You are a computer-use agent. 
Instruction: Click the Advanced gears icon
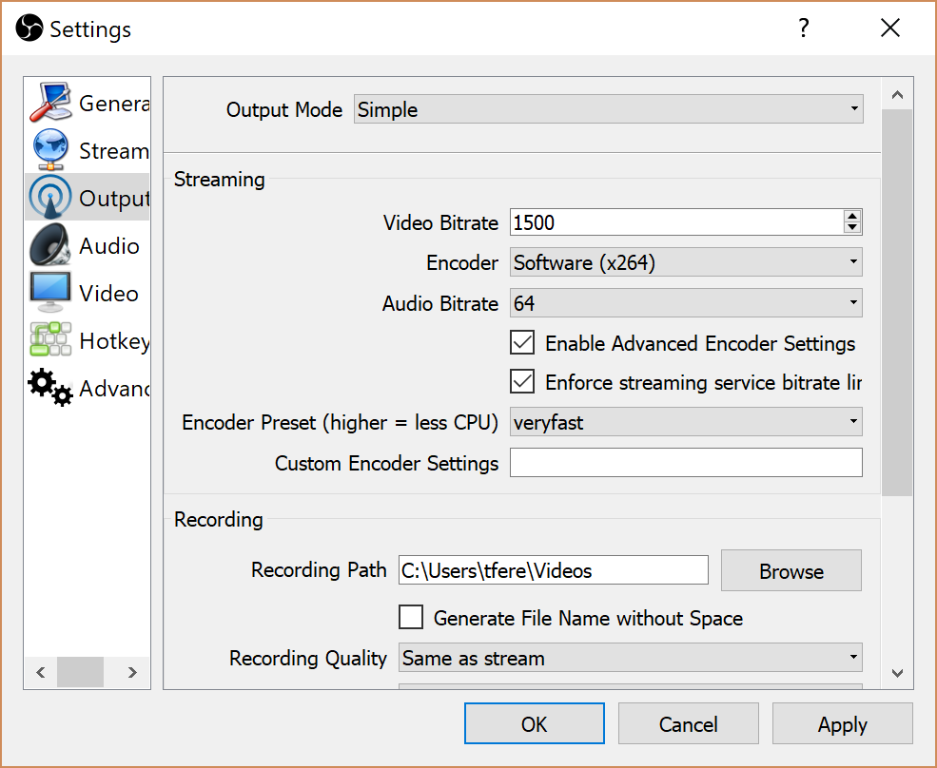[x=50, y=388]
